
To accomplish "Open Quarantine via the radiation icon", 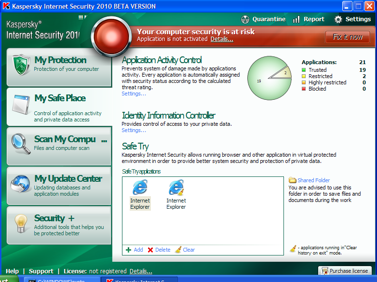I will coord(245,19).
